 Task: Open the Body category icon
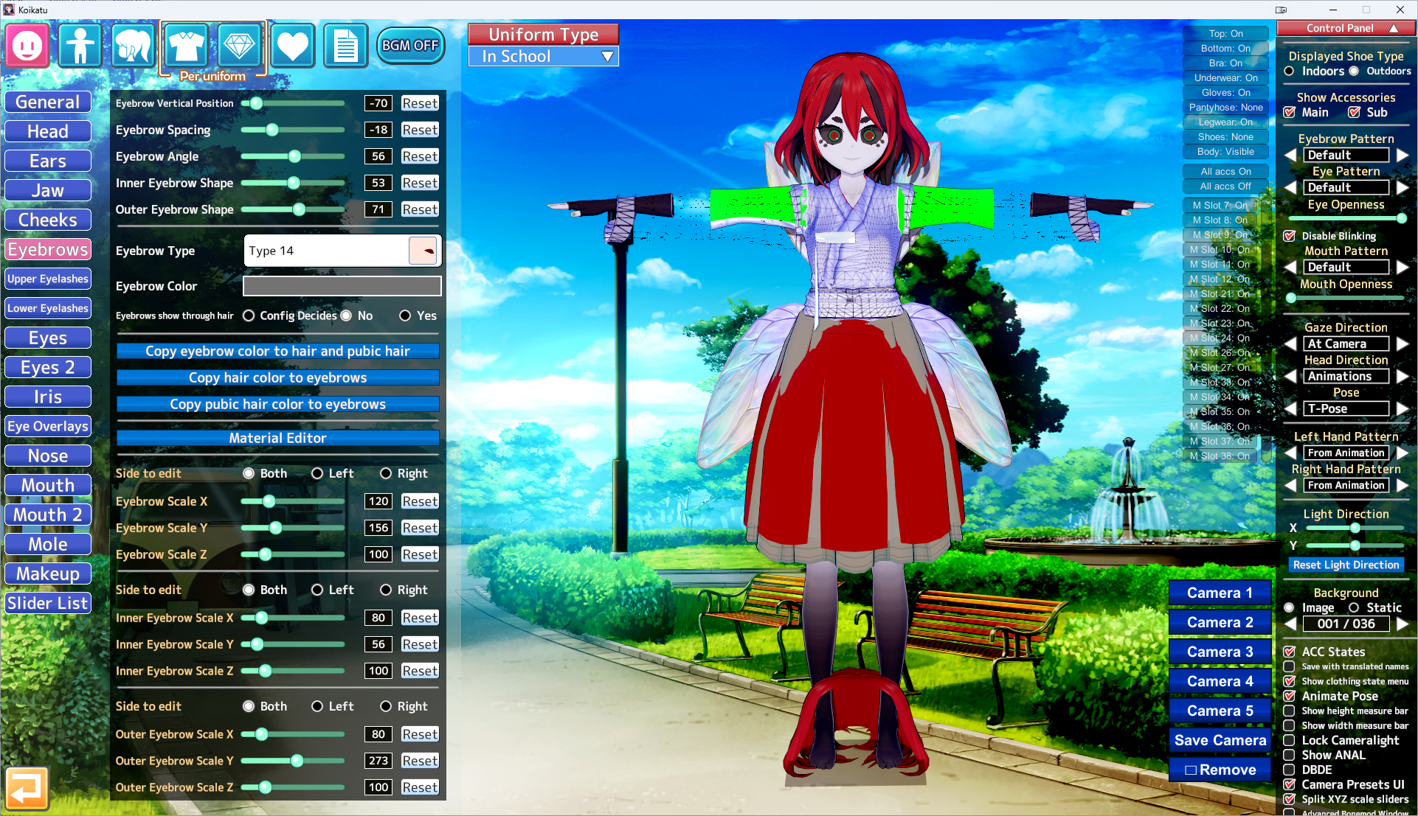(80, 46)
